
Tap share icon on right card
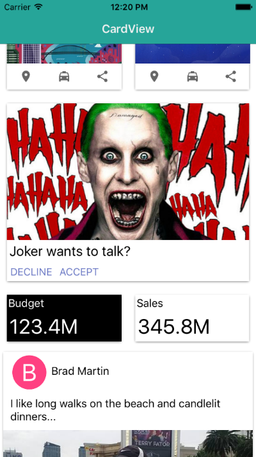tap(230, 76)
